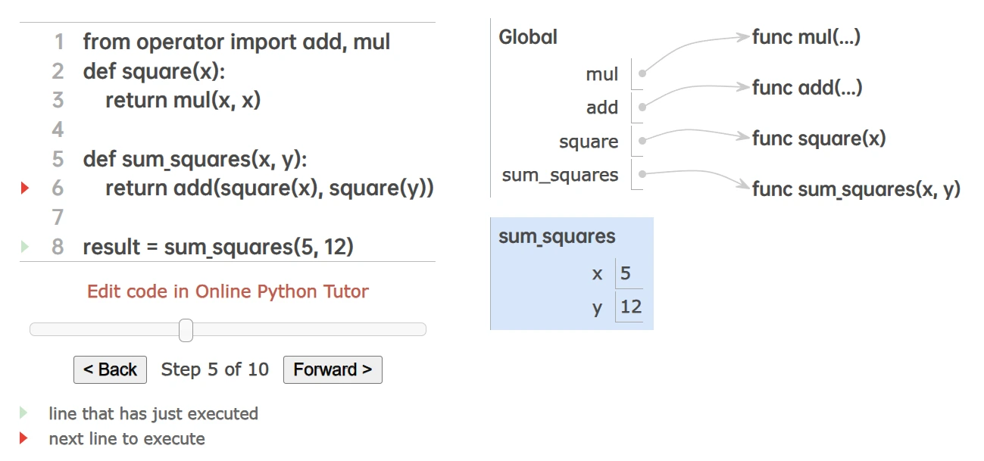
Task: Select the sum_squares frame header
Action: (557, 236)
